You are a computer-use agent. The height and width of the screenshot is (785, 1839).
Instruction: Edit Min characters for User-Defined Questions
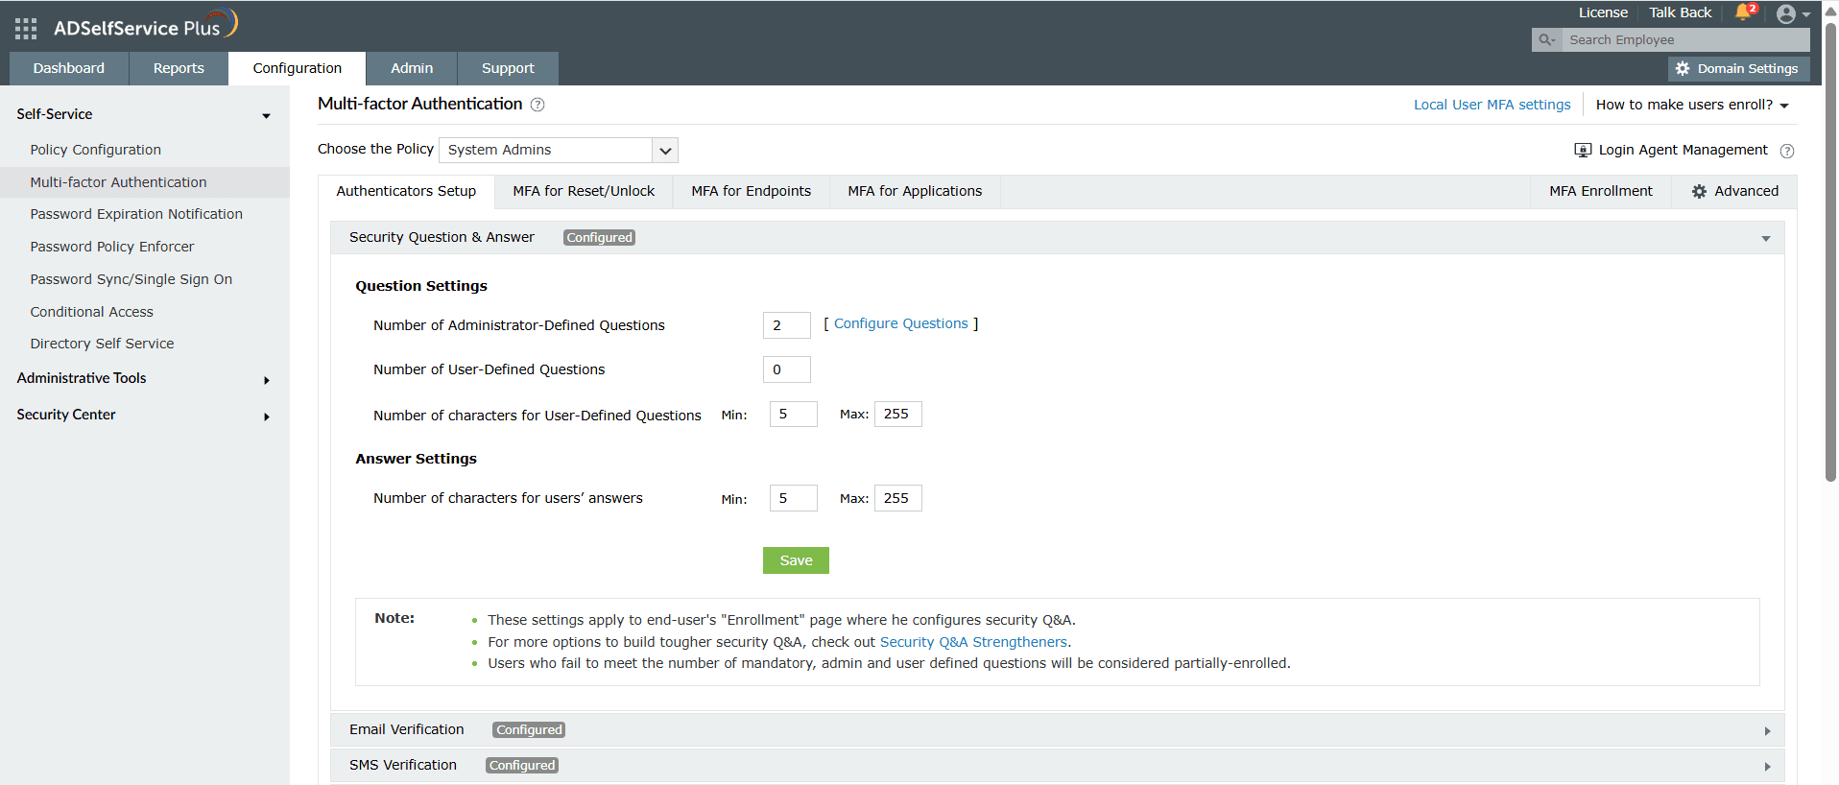click(794, 415)
